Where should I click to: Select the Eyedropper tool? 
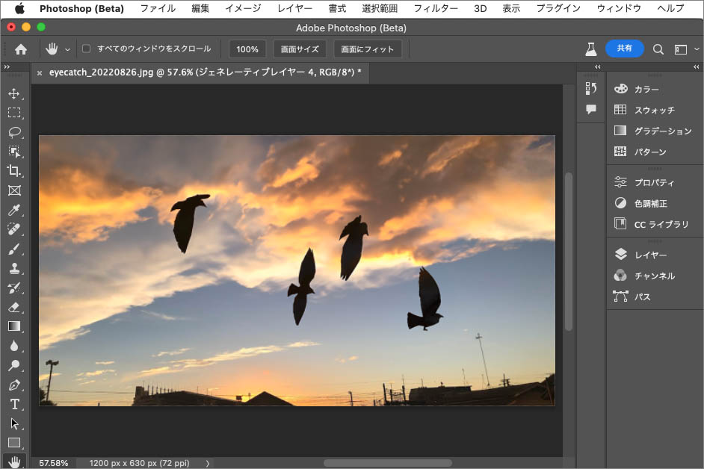click(14, 210)
